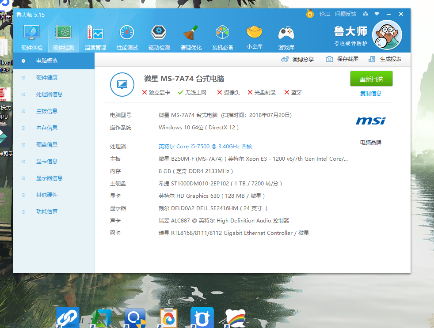Open 装机必备 essential software cube
This screenshot has height=328, width=434.
[x=223, y=38]
